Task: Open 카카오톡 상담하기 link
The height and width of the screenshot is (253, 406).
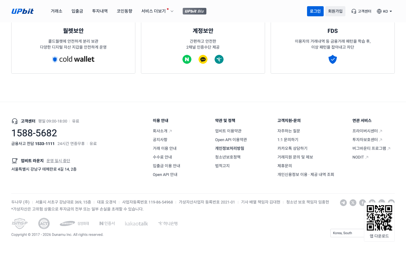Action: click(x=292, y=148)
